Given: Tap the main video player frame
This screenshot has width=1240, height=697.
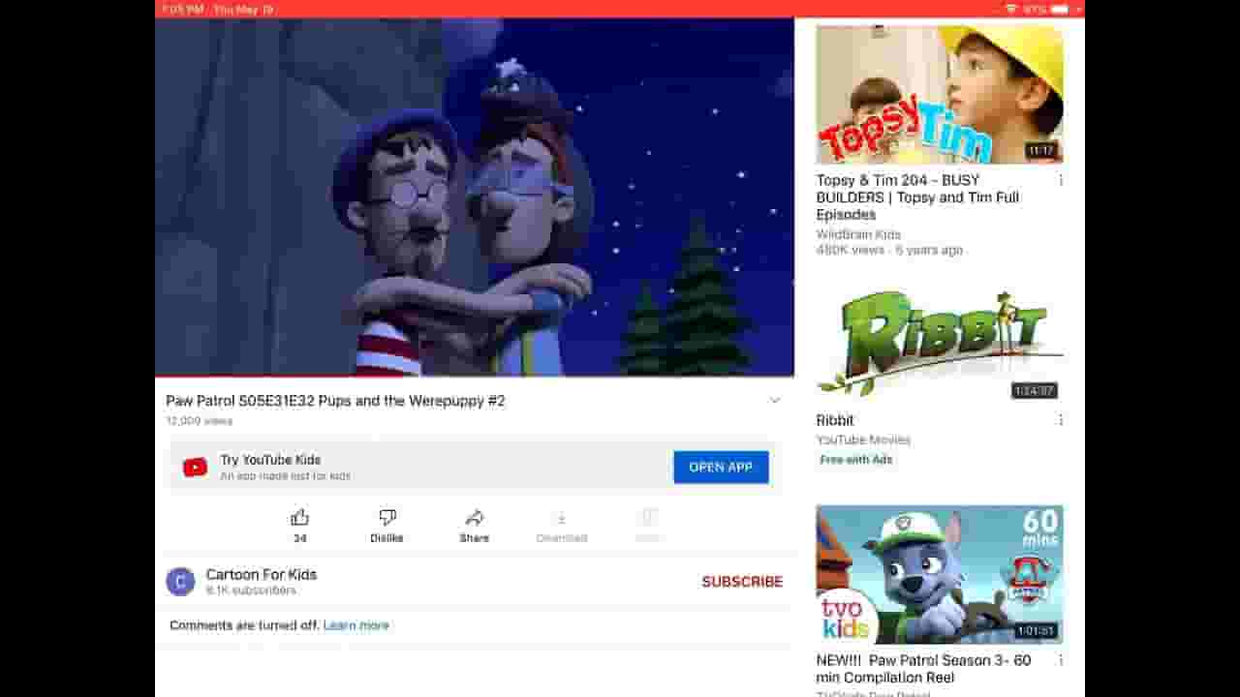Looking at the screenshot, I should (475, 197).
